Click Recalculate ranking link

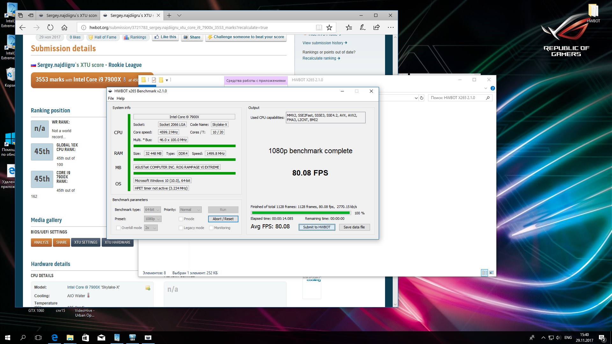pos(321,58)
